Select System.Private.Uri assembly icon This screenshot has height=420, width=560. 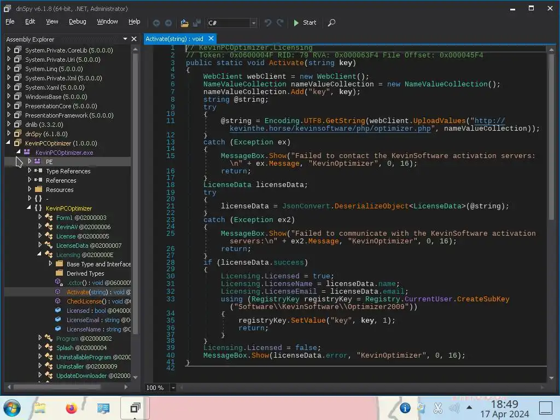(17, 59)
